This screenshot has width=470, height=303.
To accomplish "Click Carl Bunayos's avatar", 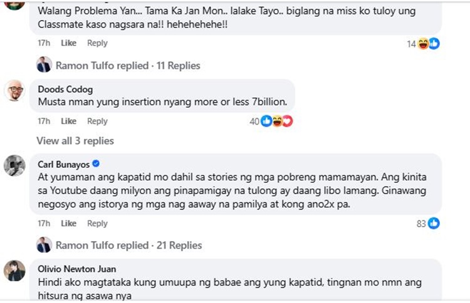I will pos(15,165).
